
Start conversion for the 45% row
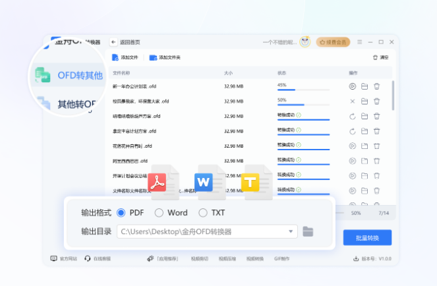[353, 86]
